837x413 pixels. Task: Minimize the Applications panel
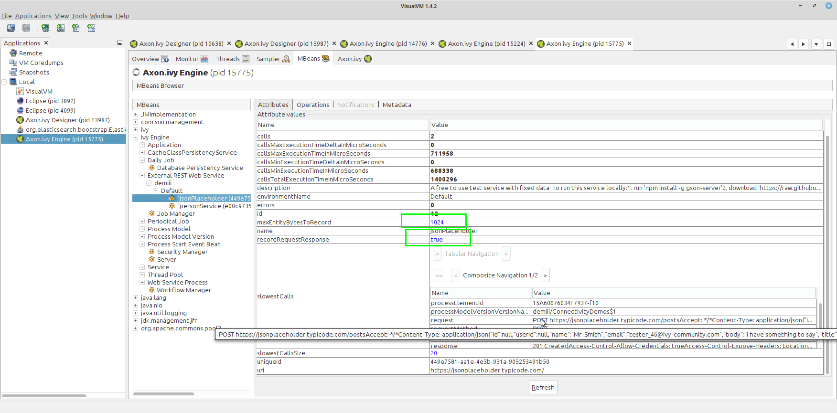coord(120,43)
